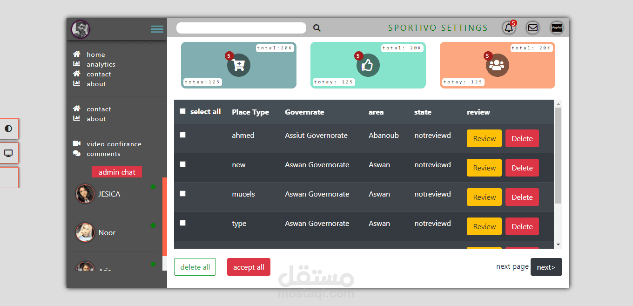Click the 'delete all' button
Viewport: 633px width, 306px height.
195,267
